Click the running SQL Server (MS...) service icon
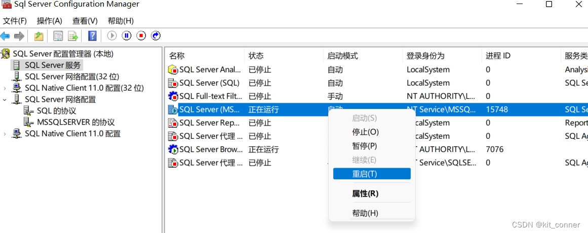 click(173, 109)
